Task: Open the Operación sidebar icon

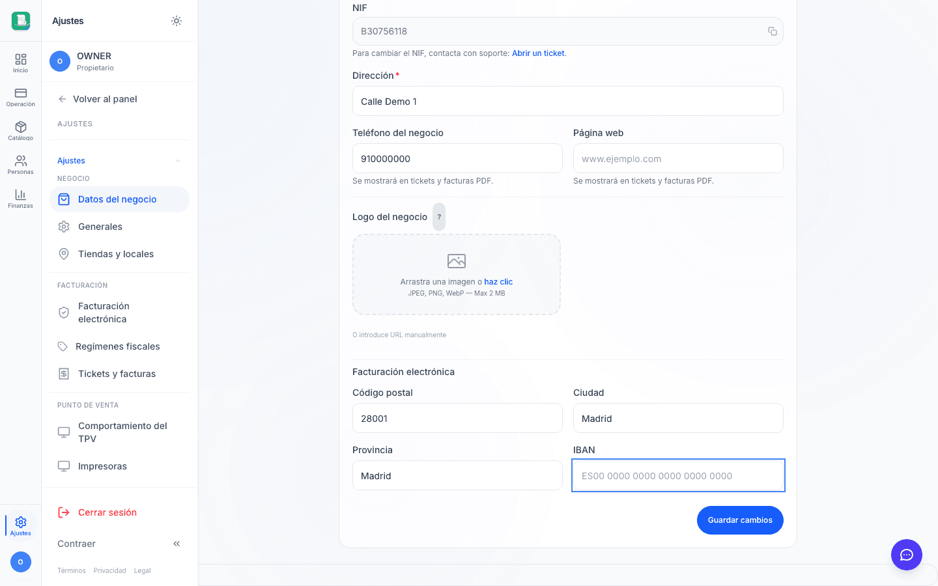Action: [21, 97]
